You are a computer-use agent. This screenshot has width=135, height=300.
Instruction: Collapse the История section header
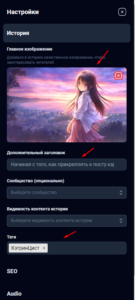(x=66, y=33)
